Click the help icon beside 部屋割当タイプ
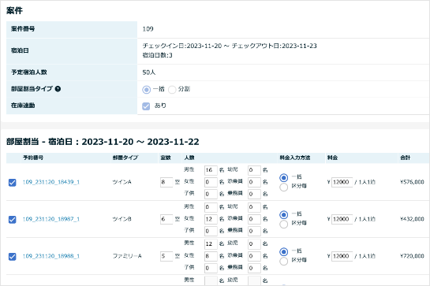Image resolution: width=430 pixels, height=286 pixels. coord(58,89)
